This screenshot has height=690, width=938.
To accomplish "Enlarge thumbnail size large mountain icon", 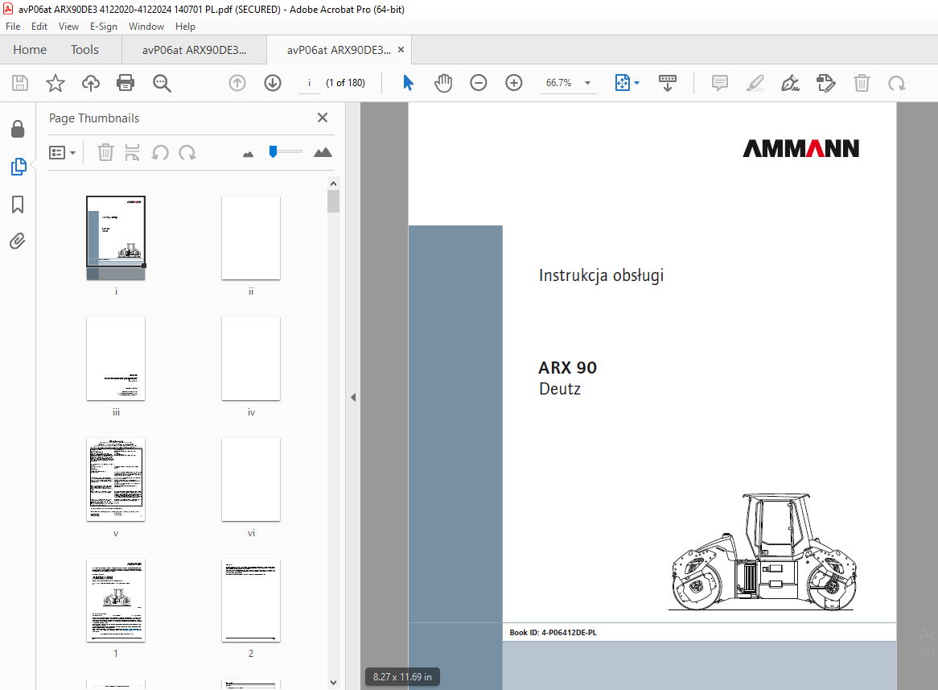I will point(323,152).
